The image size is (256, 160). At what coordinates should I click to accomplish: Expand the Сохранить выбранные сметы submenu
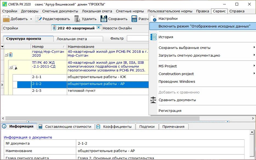tap(254, 47)
